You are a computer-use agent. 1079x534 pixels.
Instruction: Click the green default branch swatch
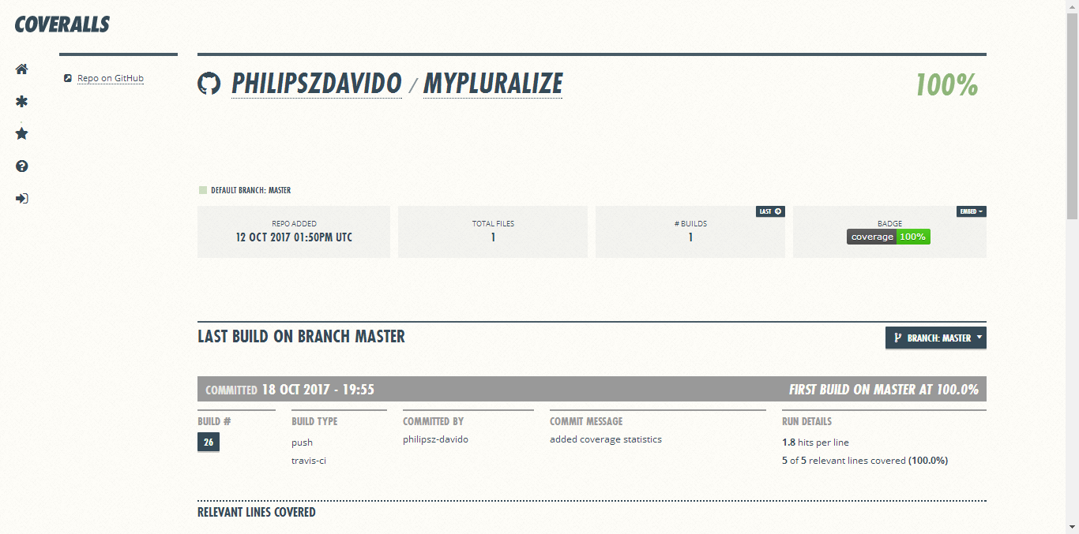pyautogui.click(x=203, y=190)
